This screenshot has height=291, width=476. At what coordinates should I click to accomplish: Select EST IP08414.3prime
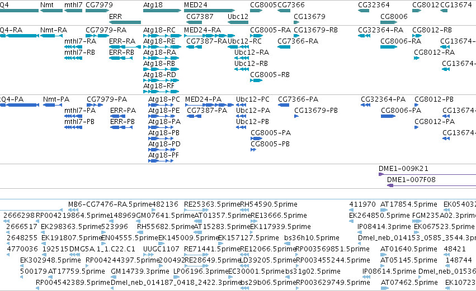[x=359, y=232]
